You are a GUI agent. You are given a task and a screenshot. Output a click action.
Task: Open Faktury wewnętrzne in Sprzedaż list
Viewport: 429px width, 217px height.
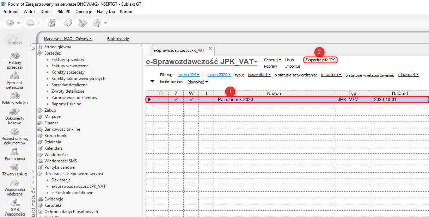pyautogui.click(x=70, y=66)
